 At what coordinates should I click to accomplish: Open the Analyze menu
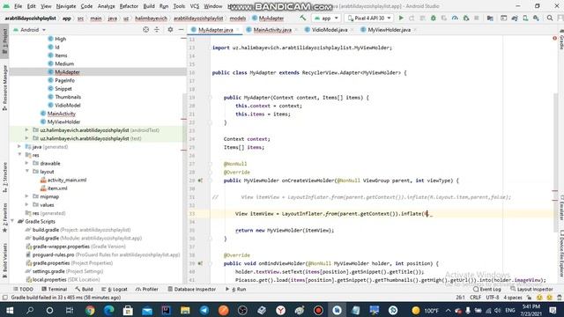coord(106,6)
